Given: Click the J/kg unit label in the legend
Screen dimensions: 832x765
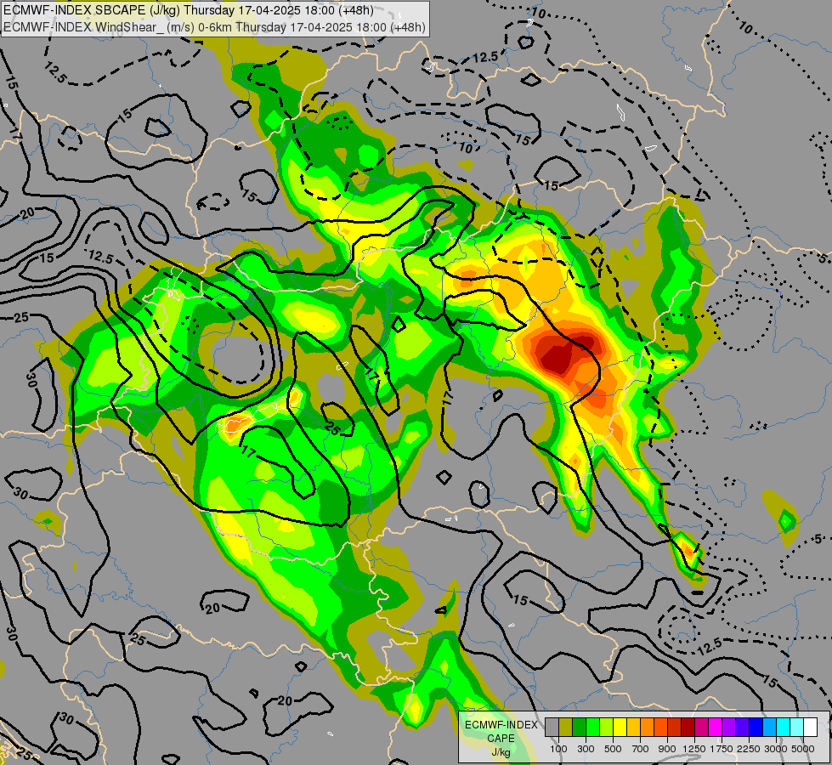Looking at the screenshot, I should [501, 752].
